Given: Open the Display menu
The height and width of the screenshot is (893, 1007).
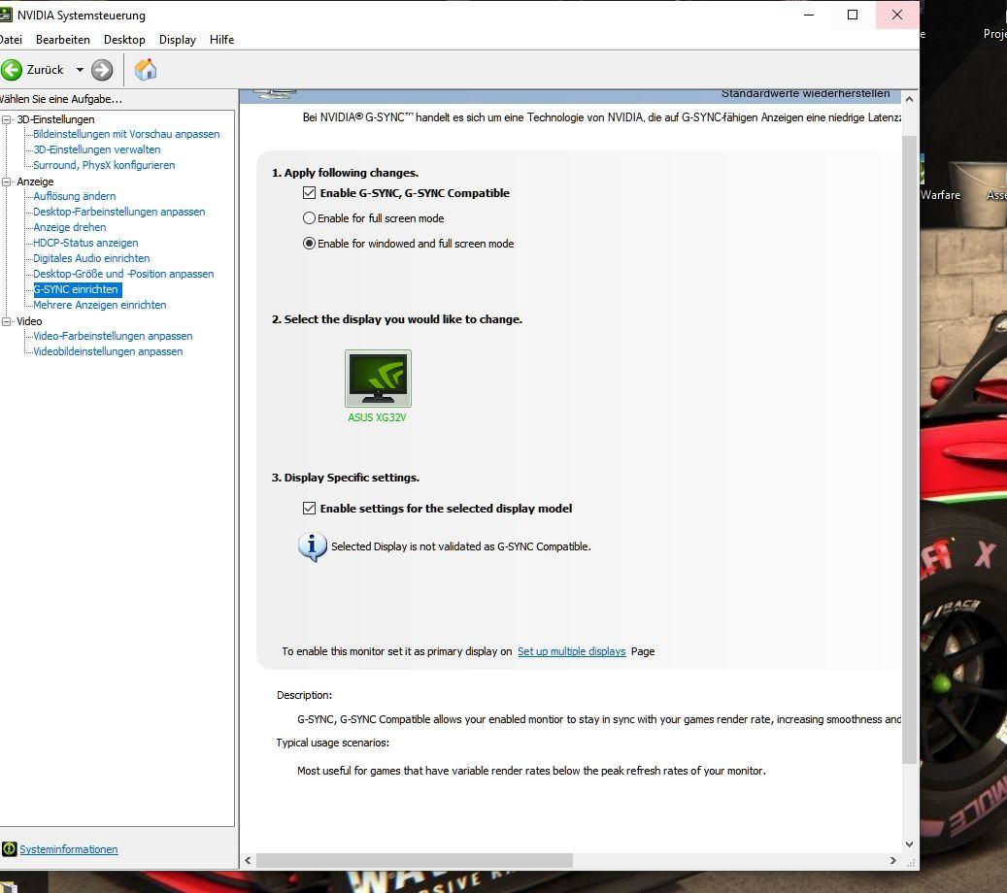Looking at the screenshot, I should pyautogui.click(x=178, y=40).
